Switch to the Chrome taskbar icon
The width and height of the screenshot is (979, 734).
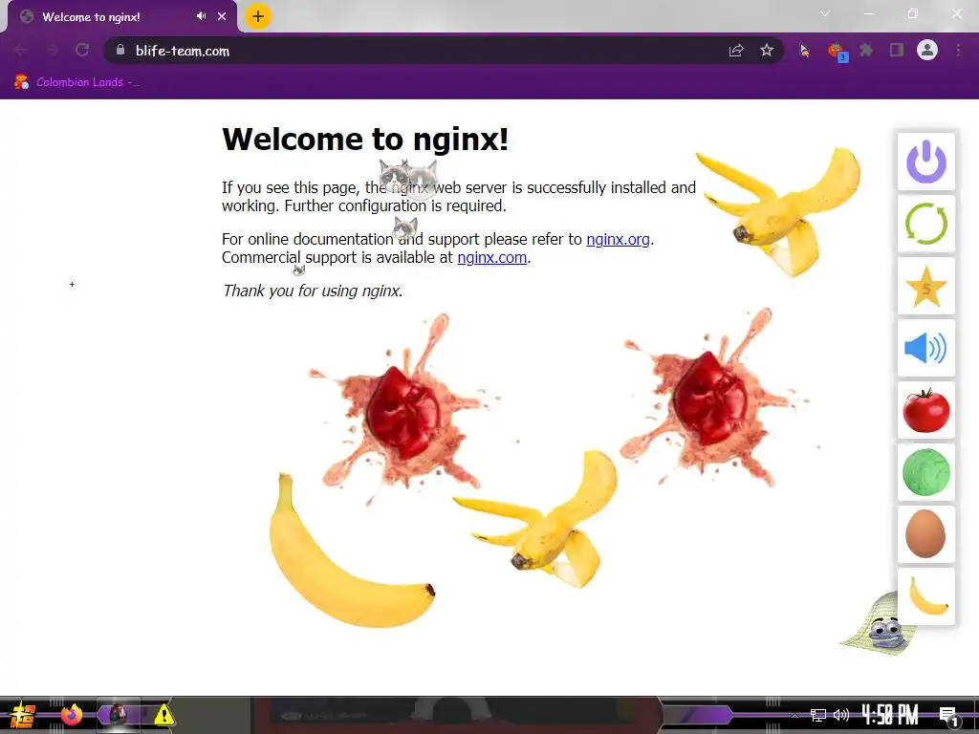pos(118,714)
